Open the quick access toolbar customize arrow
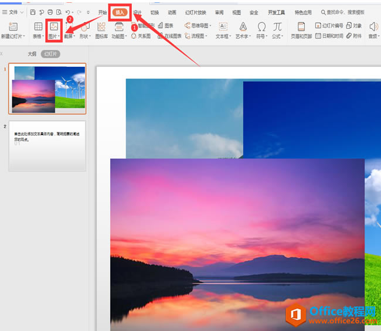The image size is (381, 331). tap(88, 12)
